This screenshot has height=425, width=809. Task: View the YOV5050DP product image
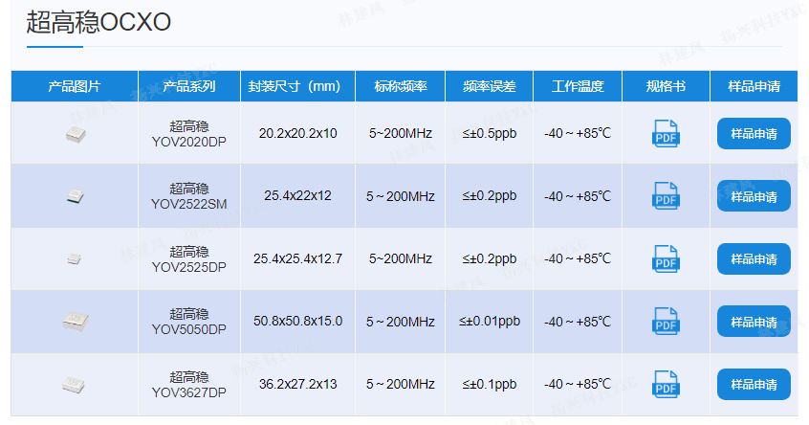[75, 322]
